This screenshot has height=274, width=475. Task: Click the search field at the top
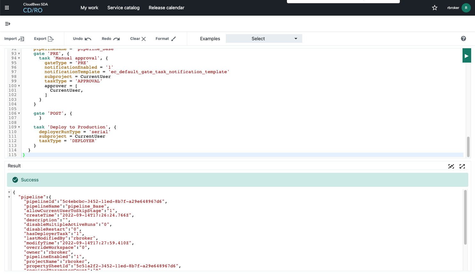pos(343,1)
